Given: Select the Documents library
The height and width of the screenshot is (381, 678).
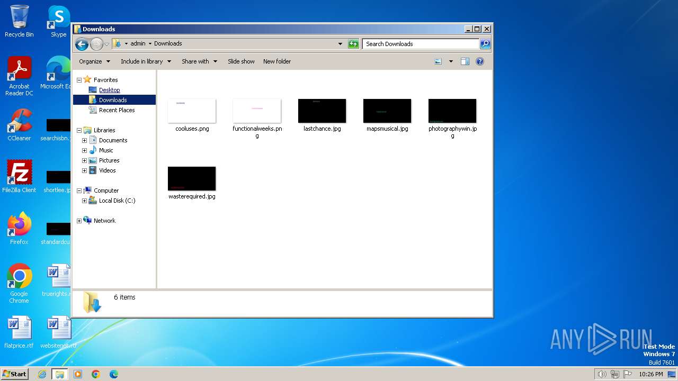Looking at the screenshot, I should point(113,140).
